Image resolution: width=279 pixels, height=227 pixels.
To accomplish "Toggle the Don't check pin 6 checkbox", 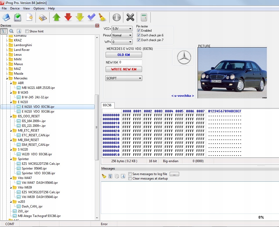I will (x=139, y=35).
